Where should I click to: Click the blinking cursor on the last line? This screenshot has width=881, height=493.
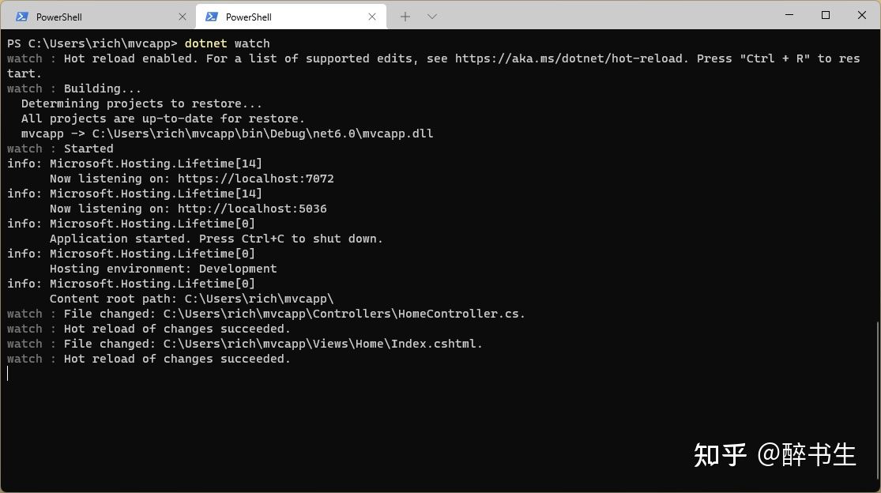point(8,374)
